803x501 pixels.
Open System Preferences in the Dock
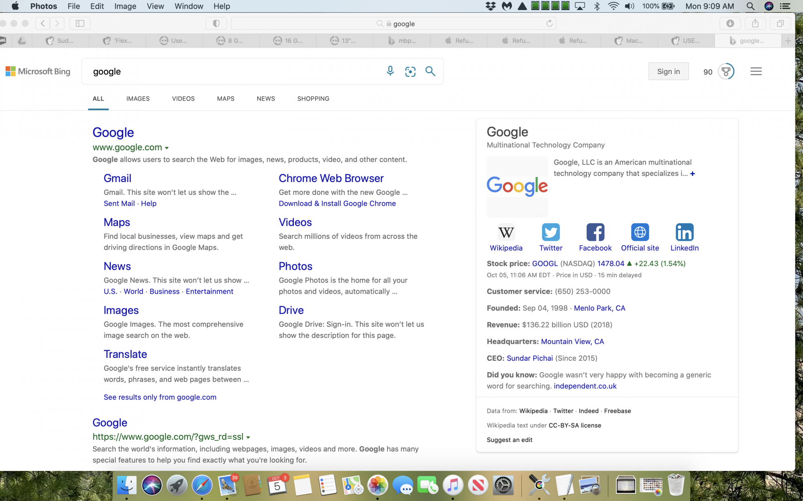click(x=503, y=485)
